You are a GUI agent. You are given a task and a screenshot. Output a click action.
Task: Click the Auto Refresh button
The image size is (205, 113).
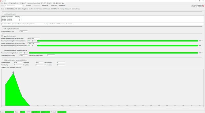(62, 6)
